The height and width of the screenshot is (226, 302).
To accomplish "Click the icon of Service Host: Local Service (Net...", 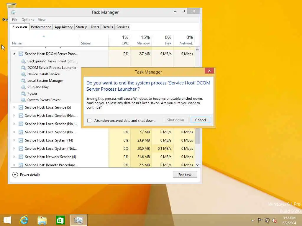I will 21,116.
